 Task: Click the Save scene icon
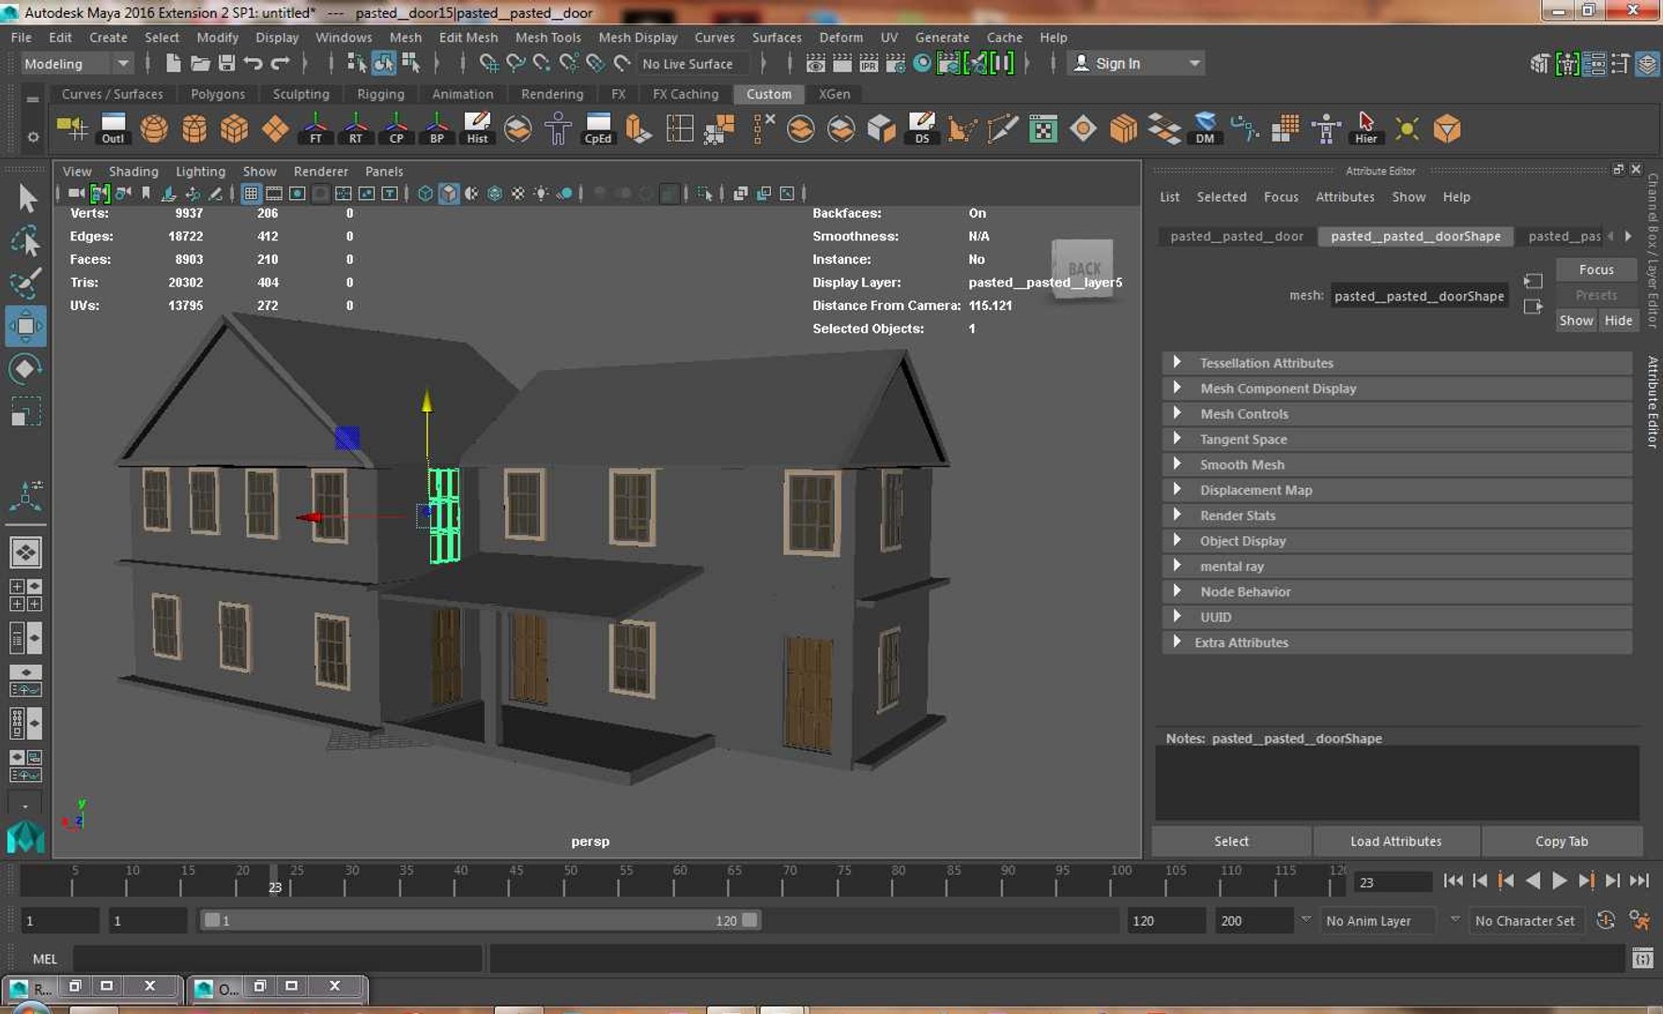226,63
